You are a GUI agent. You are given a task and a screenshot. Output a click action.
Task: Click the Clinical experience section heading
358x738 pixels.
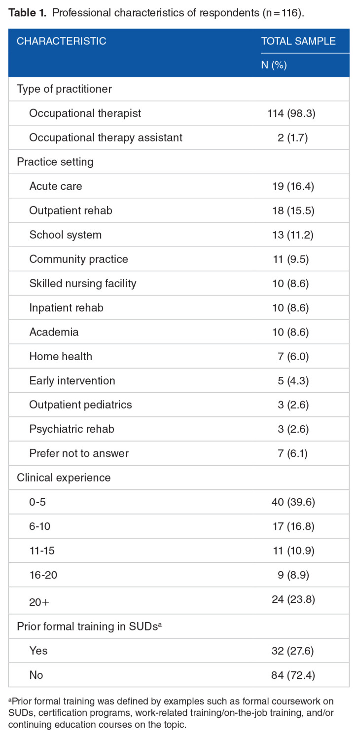click(x=64, y=478)
